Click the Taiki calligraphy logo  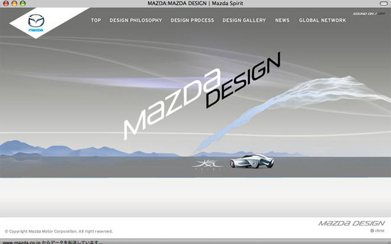click(x=208, y=165)
